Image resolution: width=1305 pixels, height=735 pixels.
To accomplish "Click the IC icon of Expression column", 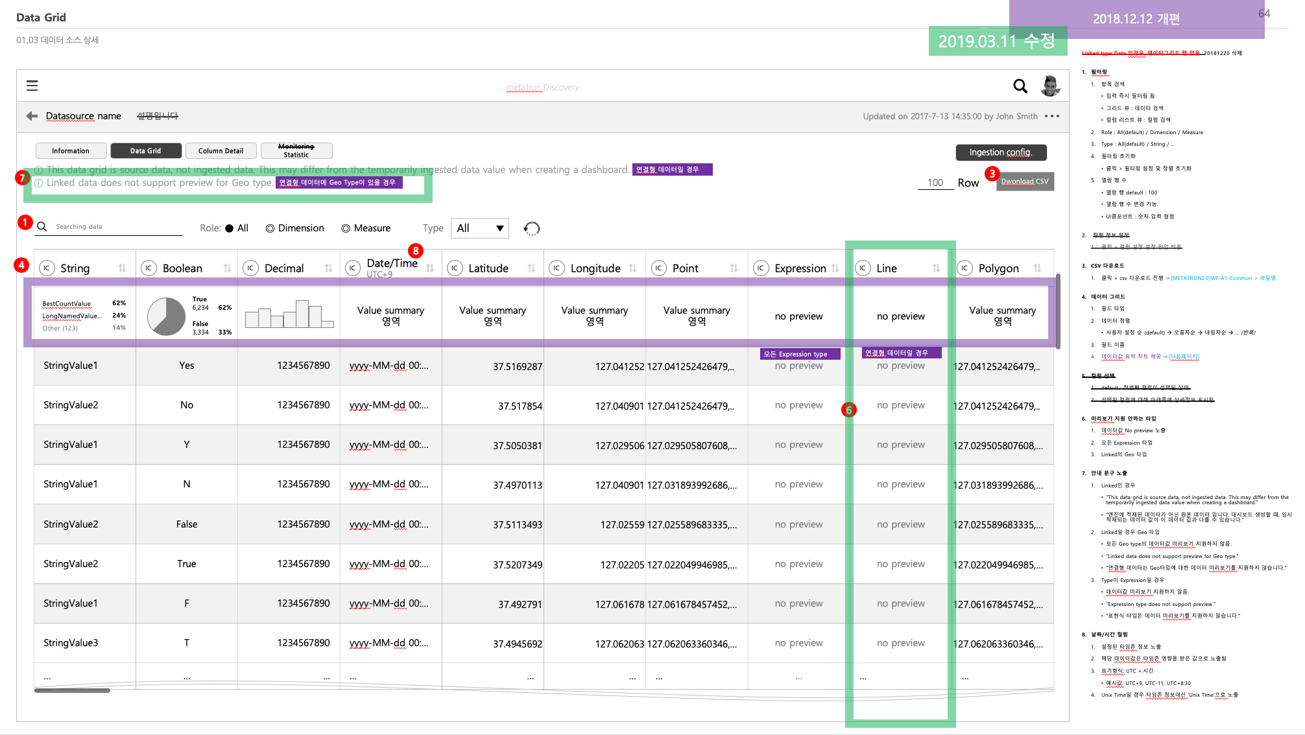I will pos(761,268).
